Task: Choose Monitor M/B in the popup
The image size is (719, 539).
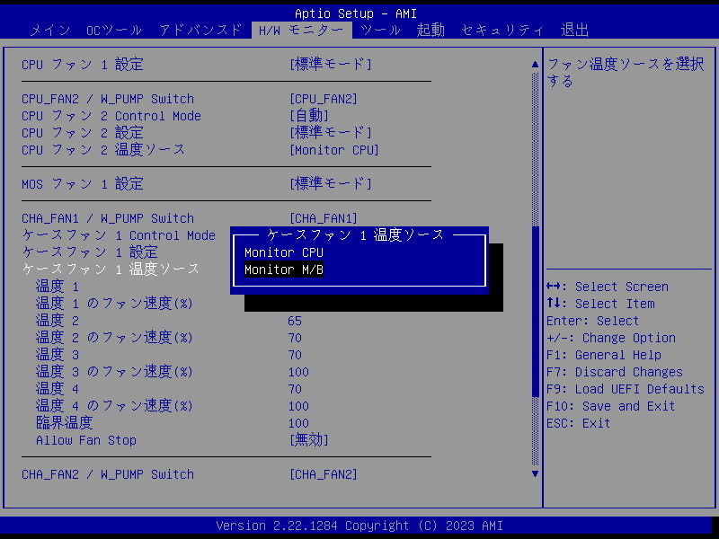Action: pyautogui.click(x=284, y=269)
